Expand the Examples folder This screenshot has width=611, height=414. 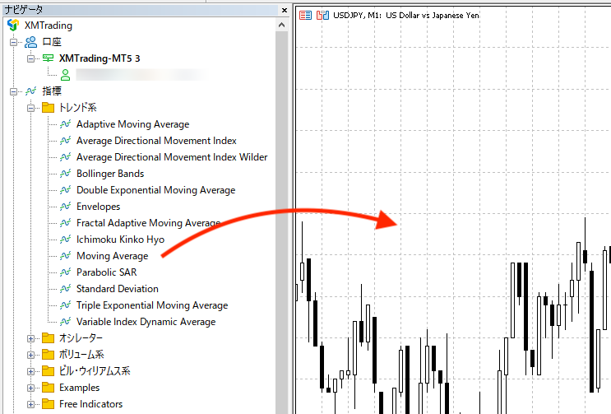click(x=30, y=388)
